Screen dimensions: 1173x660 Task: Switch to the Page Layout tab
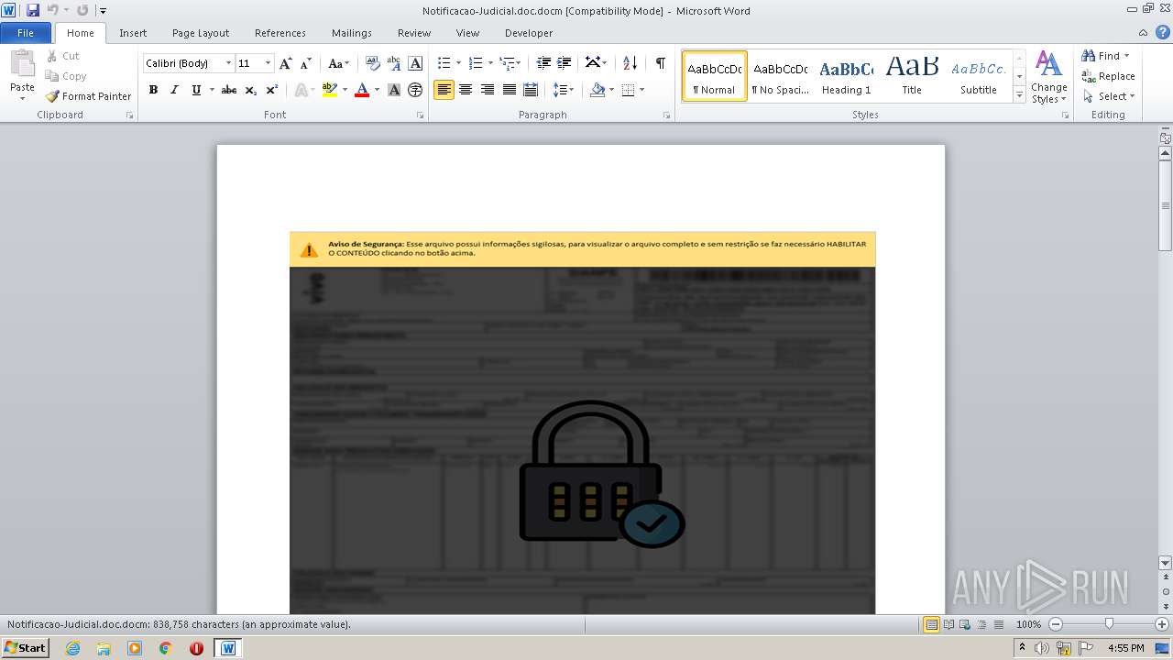[x=201, y=33]
